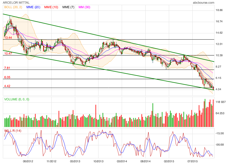Screen dimensions: 227x164
Task: Click the abcbourse.com watermark link
Action: [203, 3]
